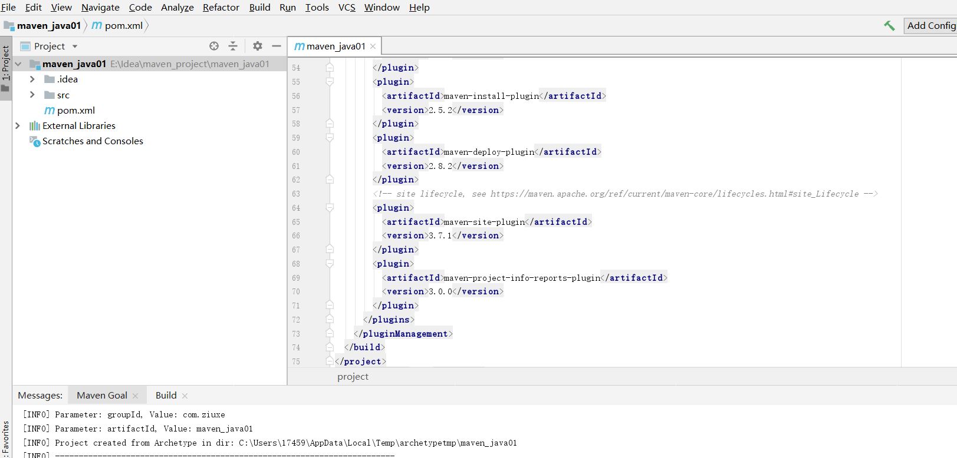Open the View menu

[x=61, y=7]
